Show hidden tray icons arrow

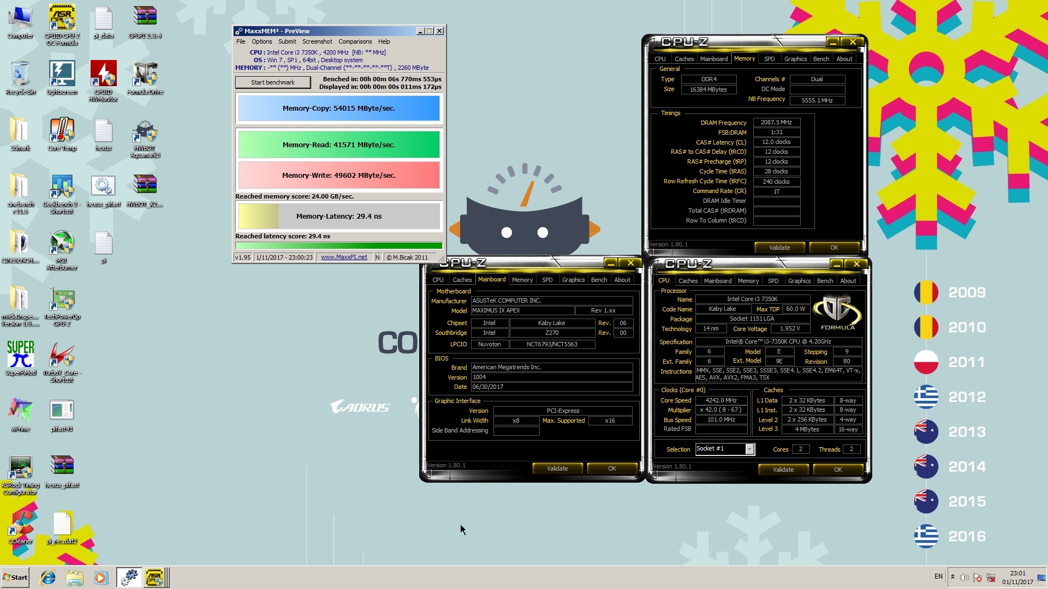[952, 577]
